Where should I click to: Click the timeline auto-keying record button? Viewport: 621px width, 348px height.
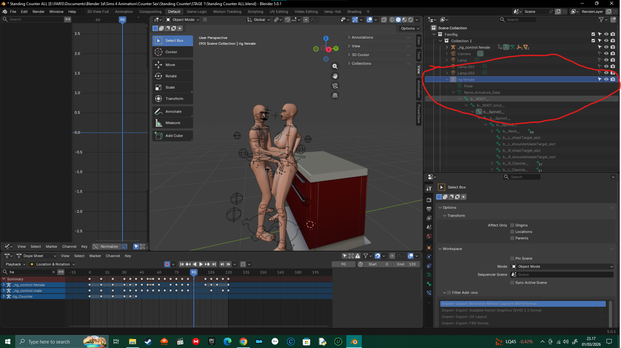(167, 264)
